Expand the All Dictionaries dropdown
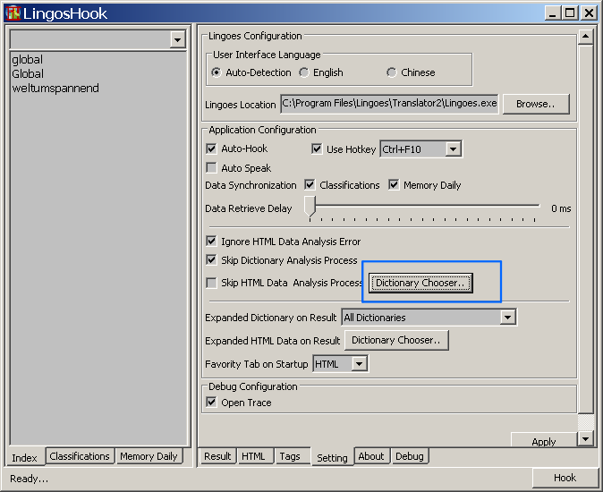 tap(507, 317)
